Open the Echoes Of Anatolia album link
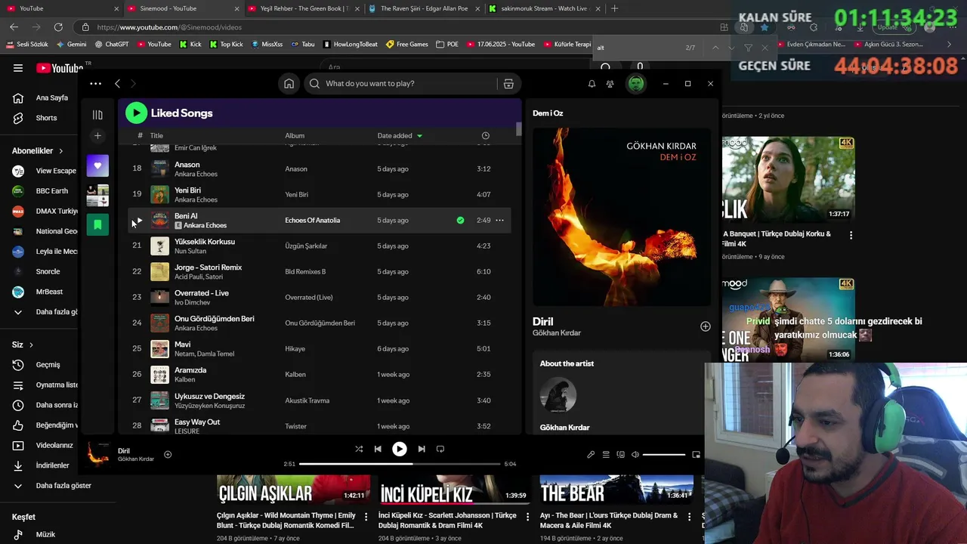Image resolution: width=967 pixels, height=544 pixels. 312,221
